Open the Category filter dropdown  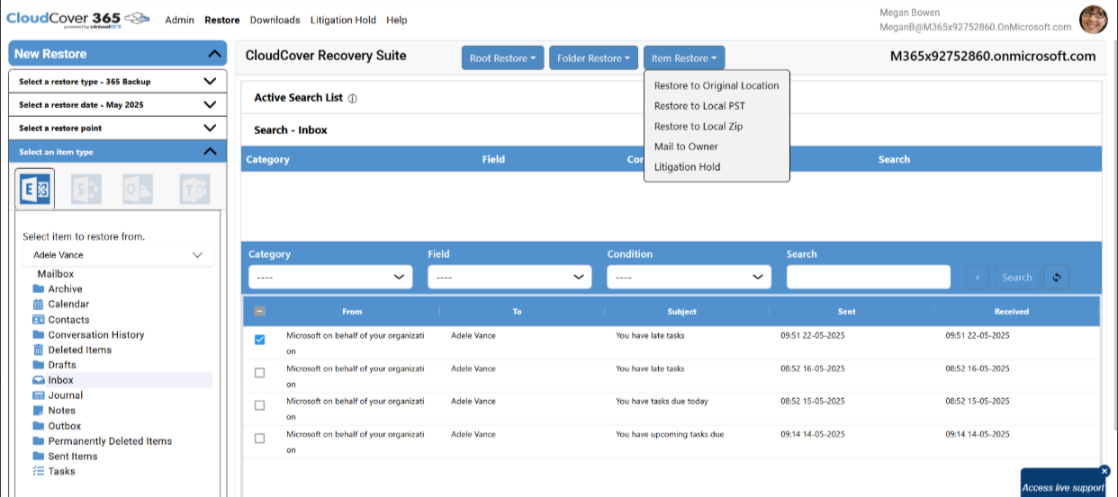tap(330, 277)
